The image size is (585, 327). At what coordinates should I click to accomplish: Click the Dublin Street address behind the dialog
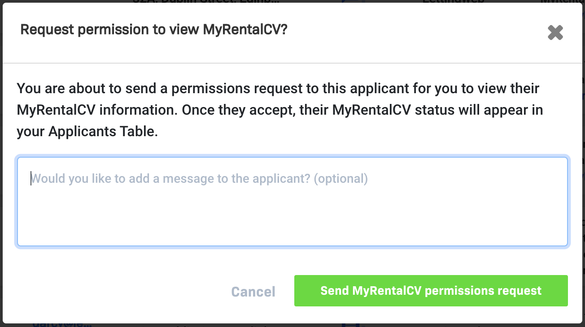coord(206,2)
